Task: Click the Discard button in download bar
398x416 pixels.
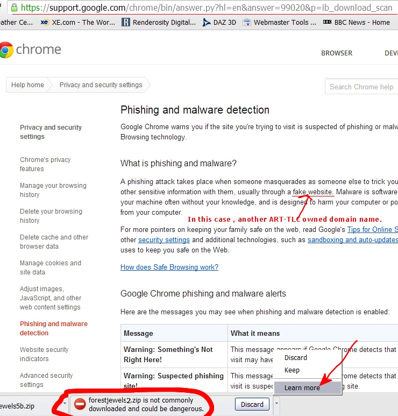Action: point(252,404)
